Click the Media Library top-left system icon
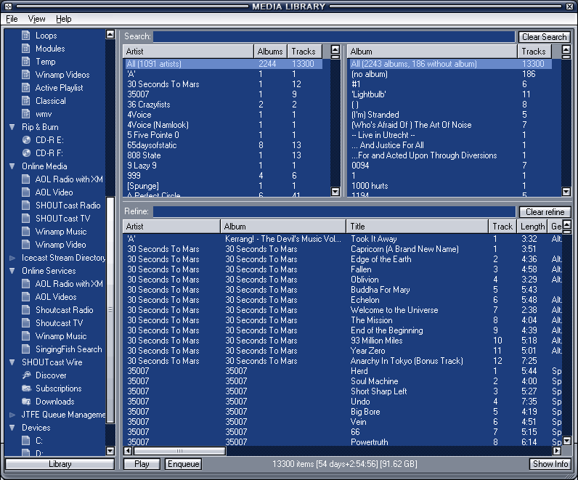This screenshot has height=480, width=578. (x=8, y=7)
